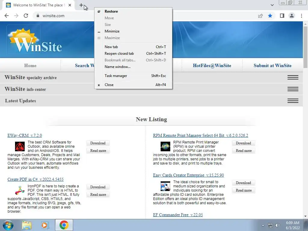Open the Windows Start button

click(8, 225)
